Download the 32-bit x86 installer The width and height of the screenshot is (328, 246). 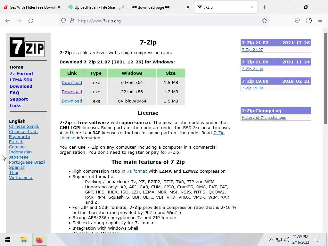pos(72,92)
